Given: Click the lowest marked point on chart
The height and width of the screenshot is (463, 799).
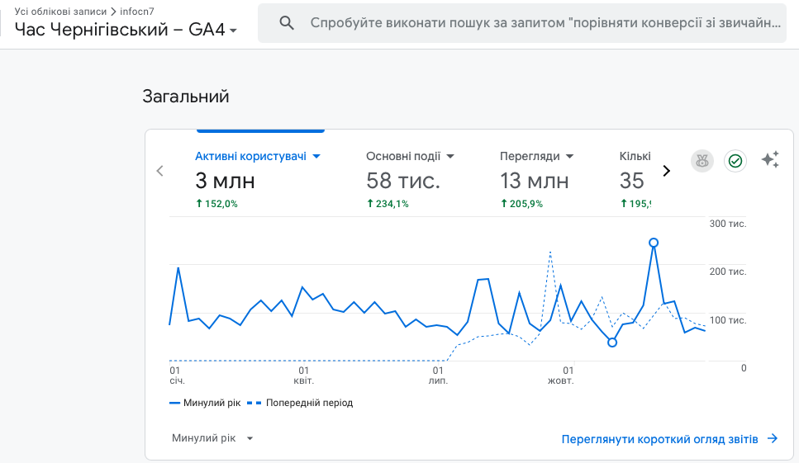Looking at the screenshot, I should tap(612, 343).
